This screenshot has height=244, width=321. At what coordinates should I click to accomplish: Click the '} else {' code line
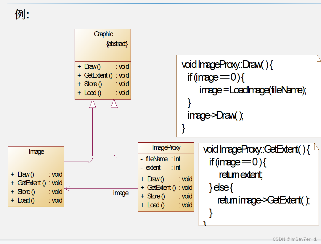221,188
